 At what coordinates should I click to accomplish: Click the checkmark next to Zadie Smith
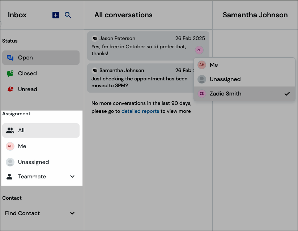tap(287, 94)
